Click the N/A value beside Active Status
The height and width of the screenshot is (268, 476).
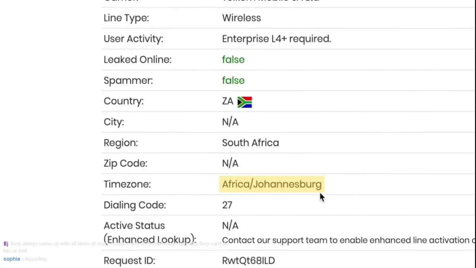[230, 226]
